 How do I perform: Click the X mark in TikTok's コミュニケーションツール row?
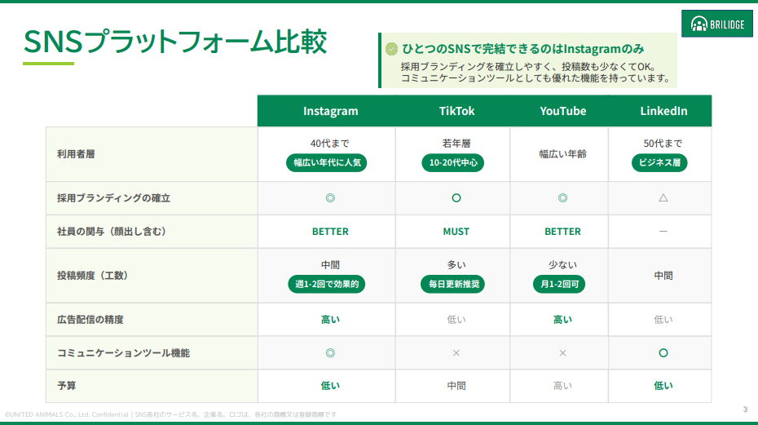[456, 353]
